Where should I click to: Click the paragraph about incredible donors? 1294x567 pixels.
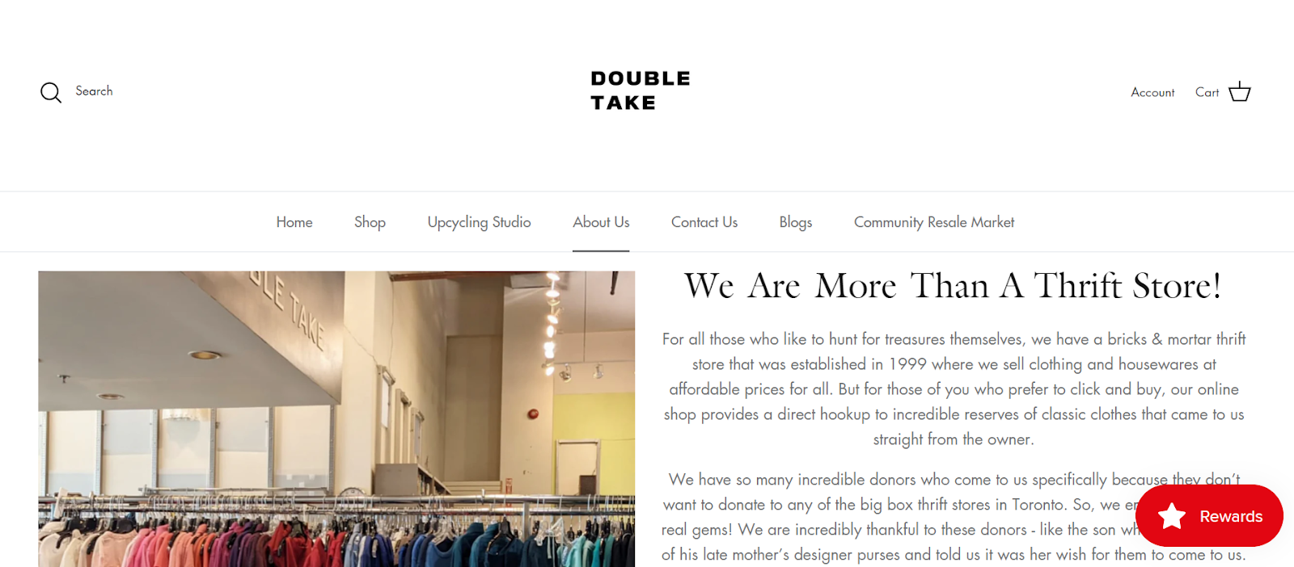point(954,517)
